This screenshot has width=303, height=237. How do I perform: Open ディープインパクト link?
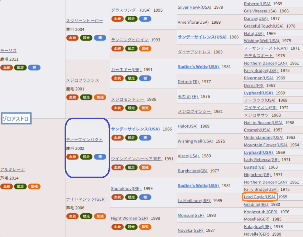click(x=84, y=140)
